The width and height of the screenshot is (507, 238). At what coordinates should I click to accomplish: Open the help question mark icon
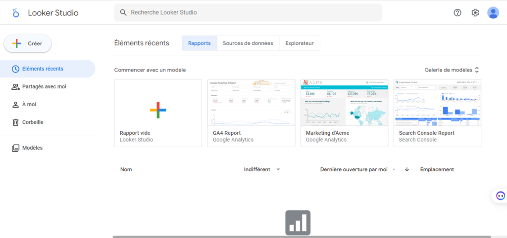tap(457, 13)
